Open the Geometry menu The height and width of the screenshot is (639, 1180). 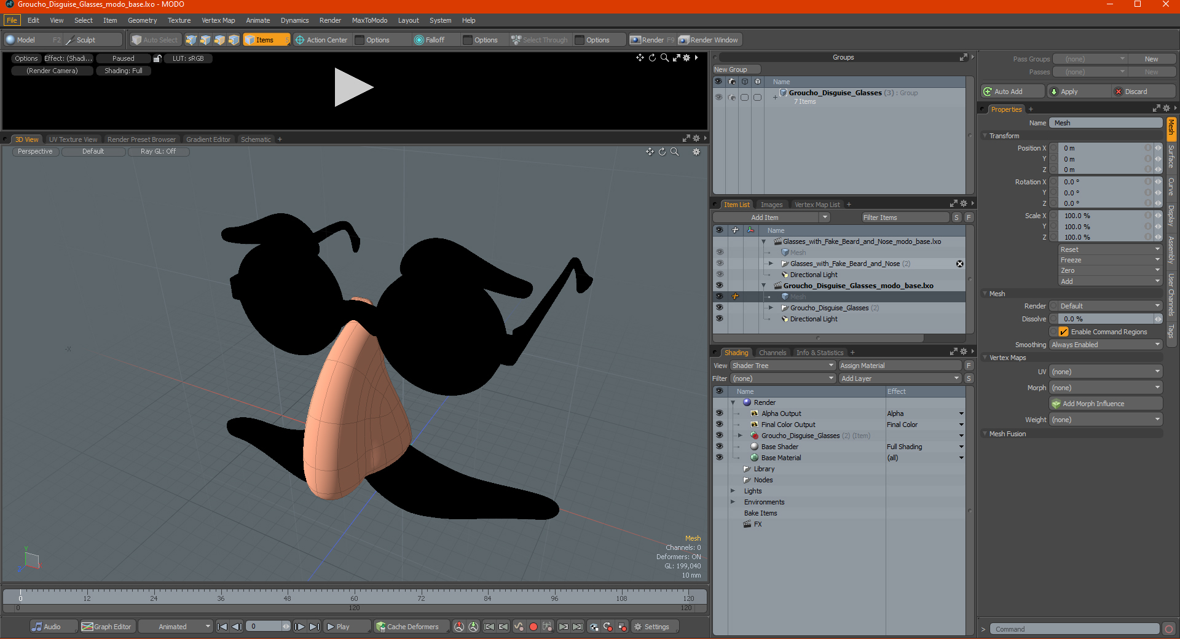pyautogui.click(x=142, y=20)
